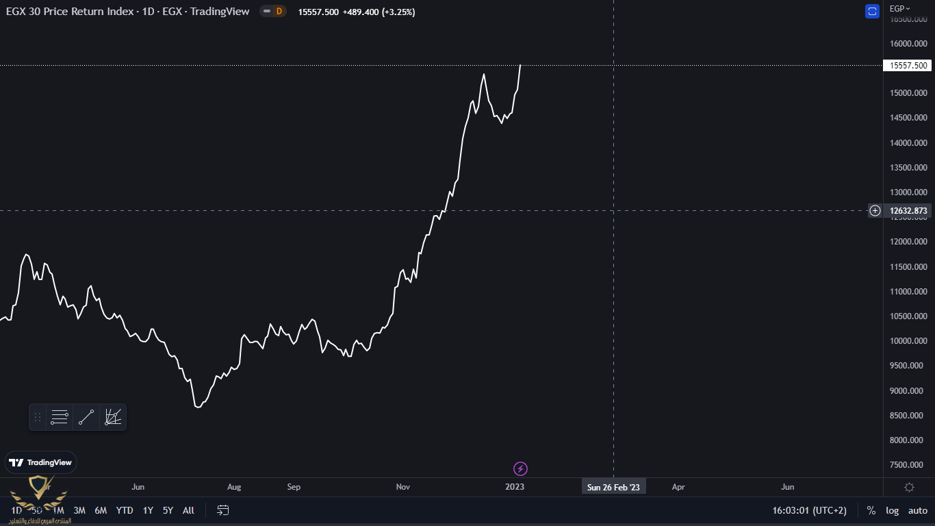Open the timezone menu showing UTC+2
The height and width of the screenshot is (526, 935).
(x=809, y=510)
